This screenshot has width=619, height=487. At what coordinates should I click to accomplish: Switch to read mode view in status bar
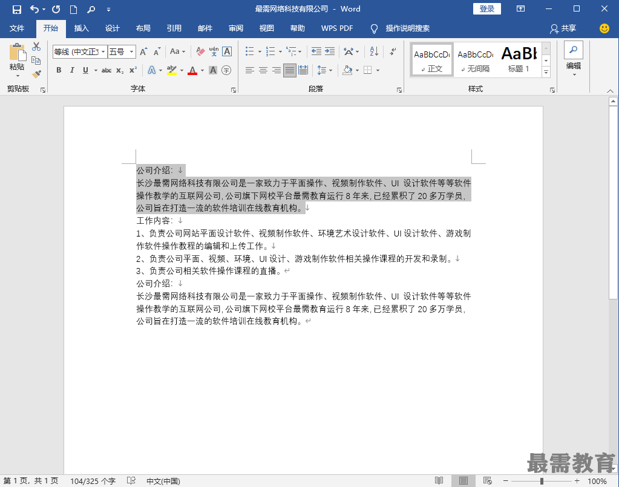(439, 481)
